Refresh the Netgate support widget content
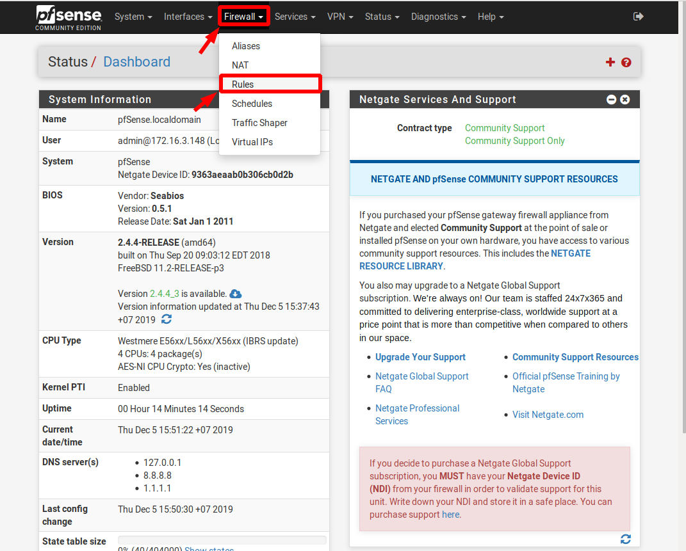686x551 pixels. tap(626, 539)
